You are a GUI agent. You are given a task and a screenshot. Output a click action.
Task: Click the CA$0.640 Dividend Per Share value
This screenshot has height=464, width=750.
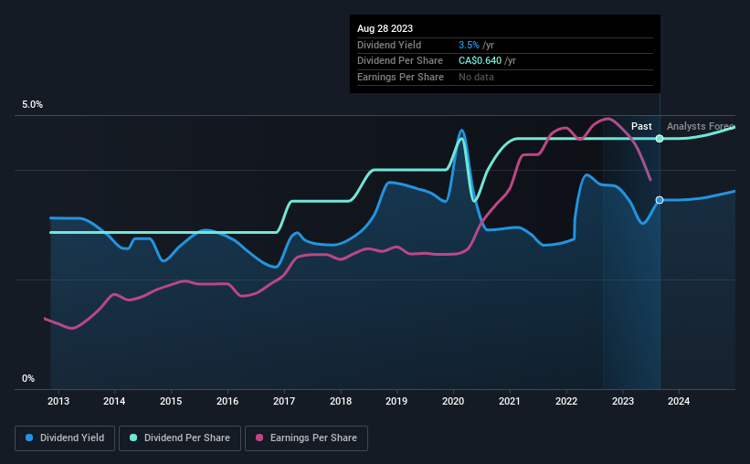pyautogui.click(x=480, y=61)
